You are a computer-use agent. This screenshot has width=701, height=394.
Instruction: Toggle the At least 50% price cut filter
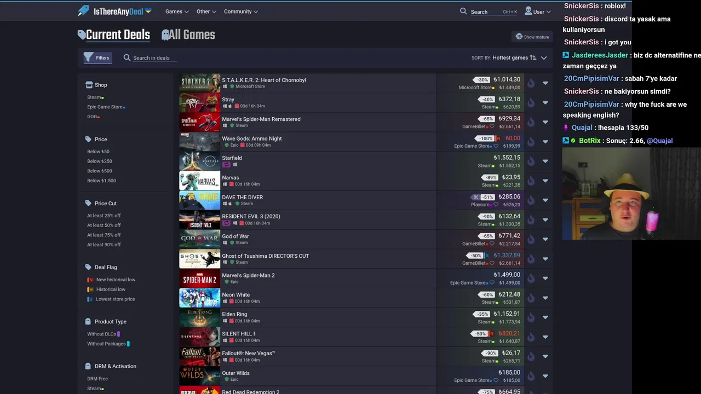104,225
